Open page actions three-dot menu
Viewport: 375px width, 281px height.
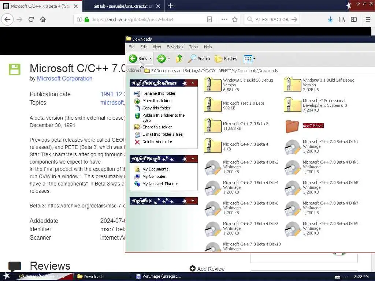[224, 20]
